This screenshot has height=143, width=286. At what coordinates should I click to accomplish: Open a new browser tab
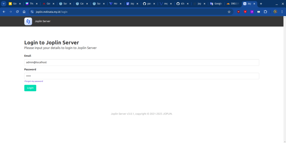261,4
